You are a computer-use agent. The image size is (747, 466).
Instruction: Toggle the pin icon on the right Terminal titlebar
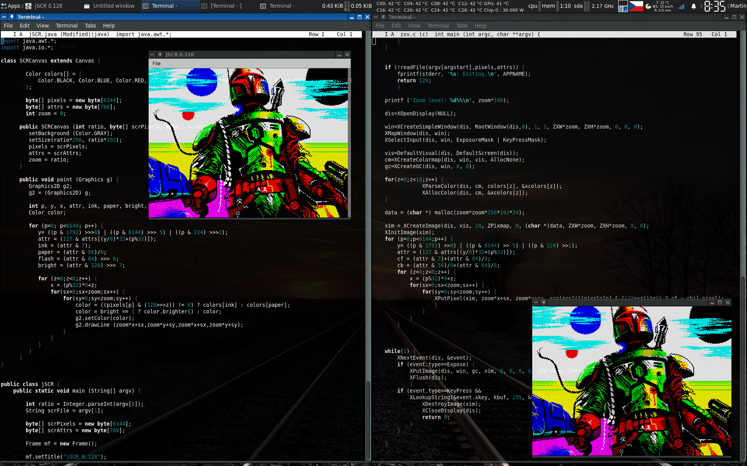click(384, 17)
